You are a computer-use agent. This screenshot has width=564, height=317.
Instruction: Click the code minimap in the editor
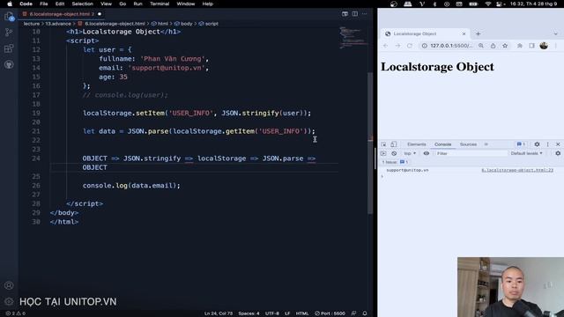(353, 37)
